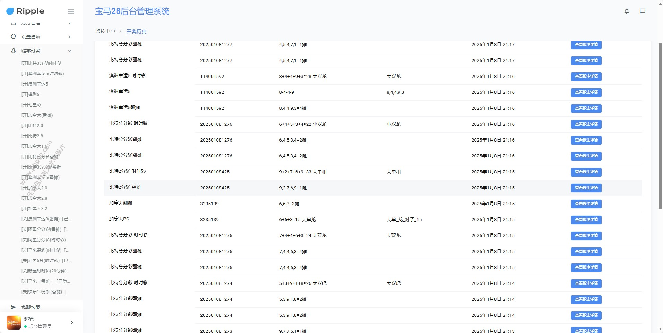Click the 开奖历史 breadcrumb link
This screenshot has width=663, height=333.
pos(136,31)
